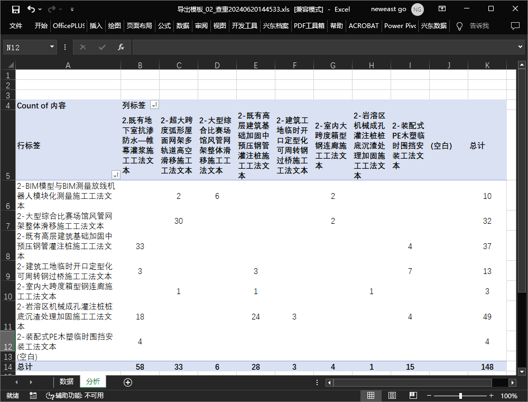The height and width of the screenshot is (402, 528).
Task: Click the macro recording icon in status bar
Action: coord(33,396)
